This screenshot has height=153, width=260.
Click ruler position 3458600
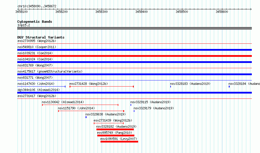click(x=222, y=12)
